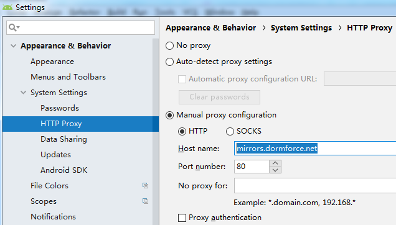Click the automatic proxy configuration URL field

[x=360, y=79]
